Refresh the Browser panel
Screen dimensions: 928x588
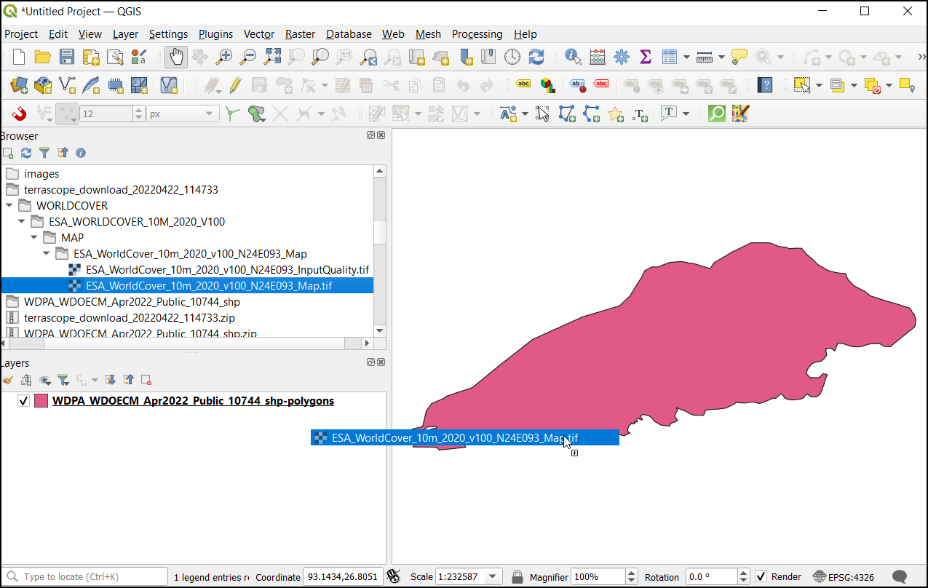click(x=26, y=153)
